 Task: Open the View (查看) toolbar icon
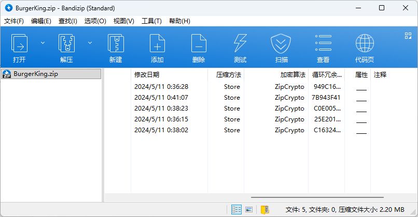tap(323, 48)
